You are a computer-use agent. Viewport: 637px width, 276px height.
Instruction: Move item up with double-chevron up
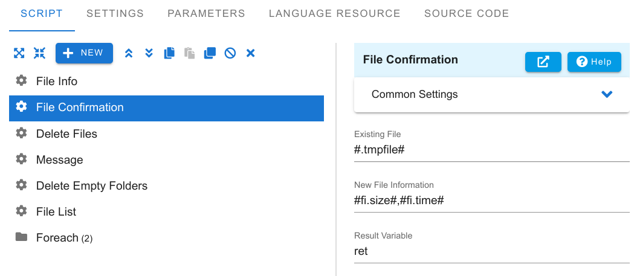coord(129,53)
